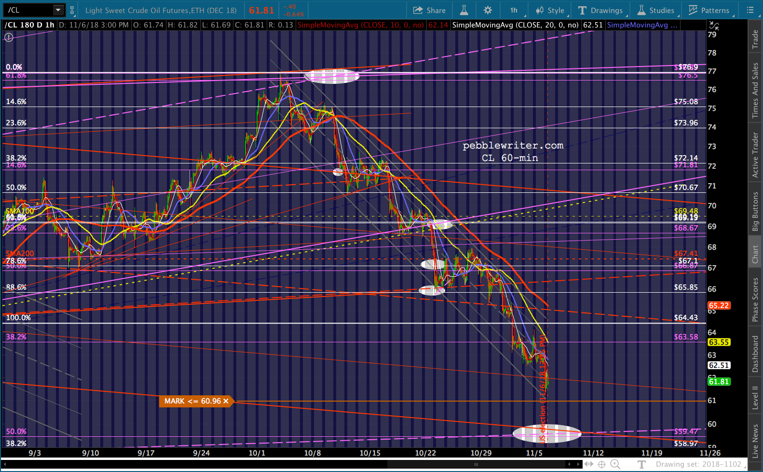763x472 pixels.
Task: Open the flask (OnDemand/test) icon
Action: coord(464,10)
